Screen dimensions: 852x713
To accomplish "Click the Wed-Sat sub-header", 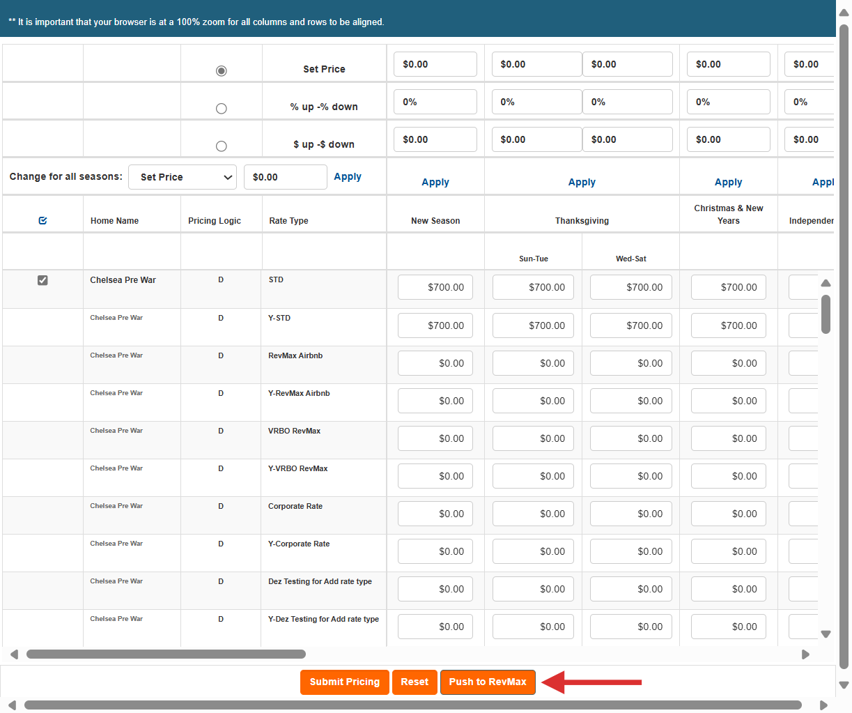I will (x=631, y=259).
